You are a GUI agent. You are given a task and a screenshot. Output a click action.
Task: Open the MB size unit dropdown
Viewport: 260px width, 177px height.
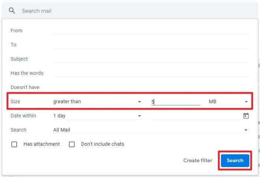pos(229,101)
